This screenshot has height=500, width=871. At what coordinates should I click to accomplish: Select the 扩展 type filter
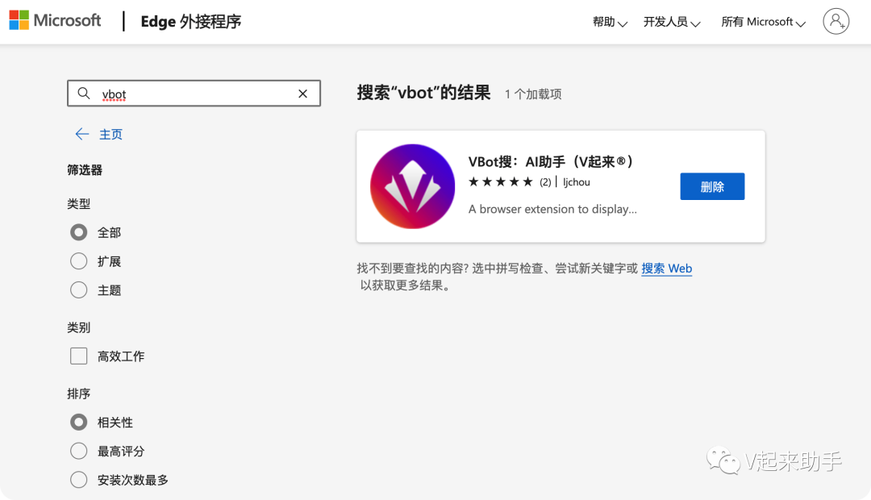78,260
